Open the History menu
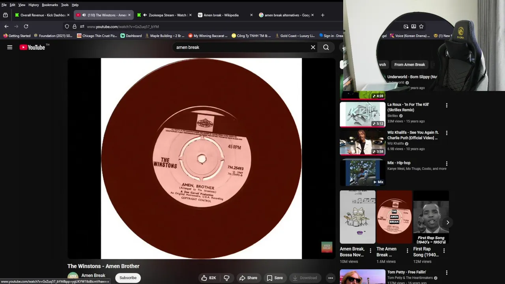 (x=34, y=5)
